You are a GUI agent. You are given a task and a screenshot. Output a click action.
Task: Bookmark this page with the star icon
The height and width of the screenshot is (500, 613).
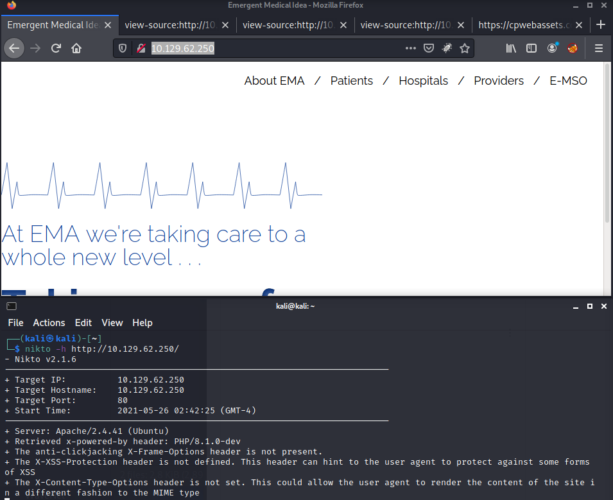pos(465,48)
